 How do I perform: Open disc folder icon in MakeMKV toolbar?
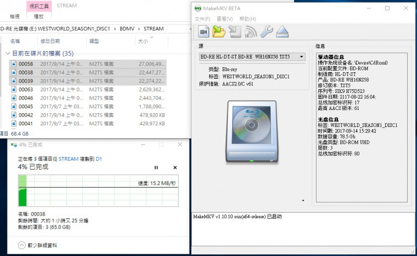[219, 32]
